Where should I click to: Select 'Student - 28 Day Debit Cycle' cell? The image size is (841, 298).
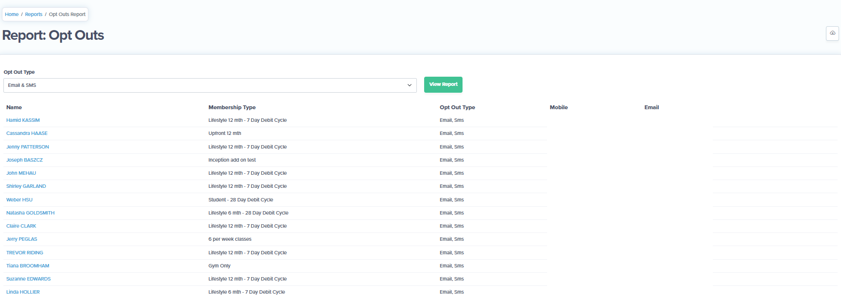[240, 200]
